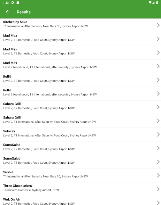Screen dimensions: 161x205
Task: Open Roll'd T2 Domestic result
Action: (80, 80)
